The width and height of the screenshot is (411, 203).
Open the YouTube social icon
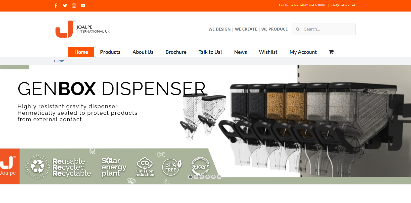tap(83, 6)
